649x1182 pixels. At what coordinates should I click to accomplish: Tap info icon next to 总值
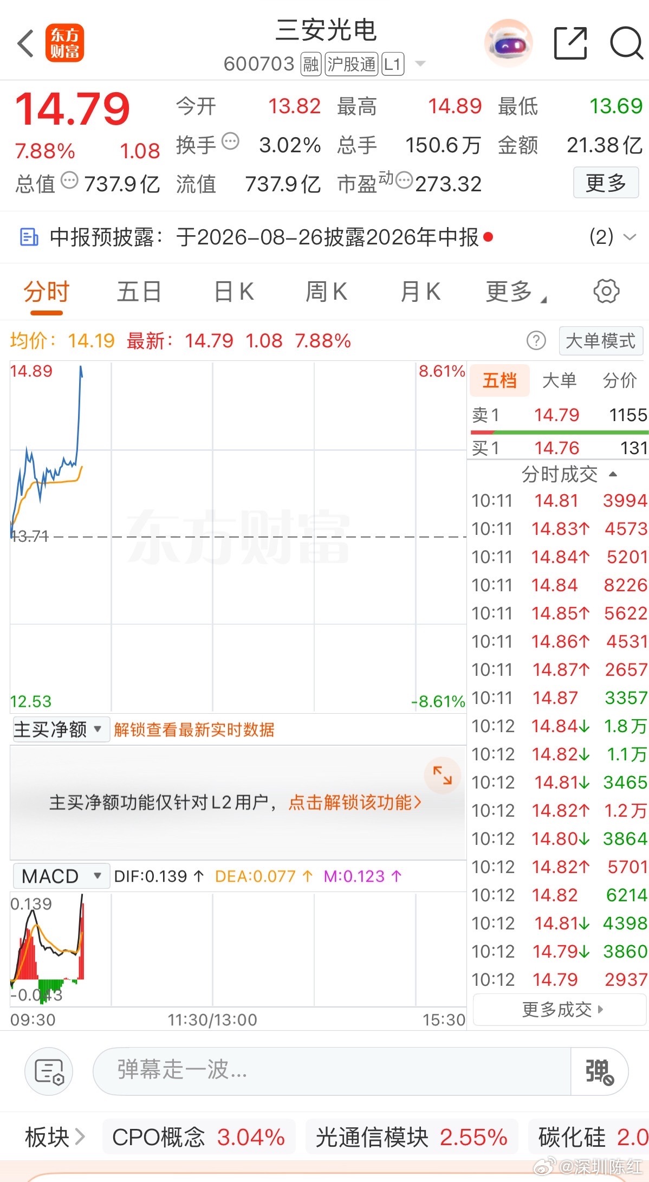pyautogui.click(x=69, y=180)
